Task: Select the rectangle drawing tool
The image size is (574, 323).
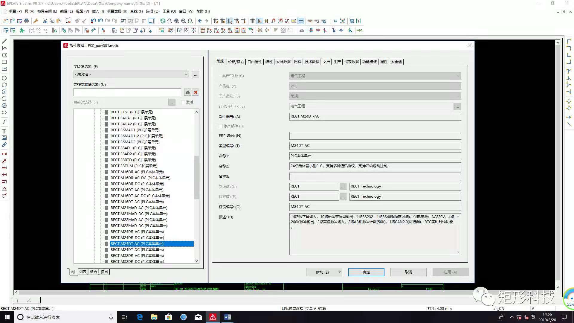Action: coord(4,62)
